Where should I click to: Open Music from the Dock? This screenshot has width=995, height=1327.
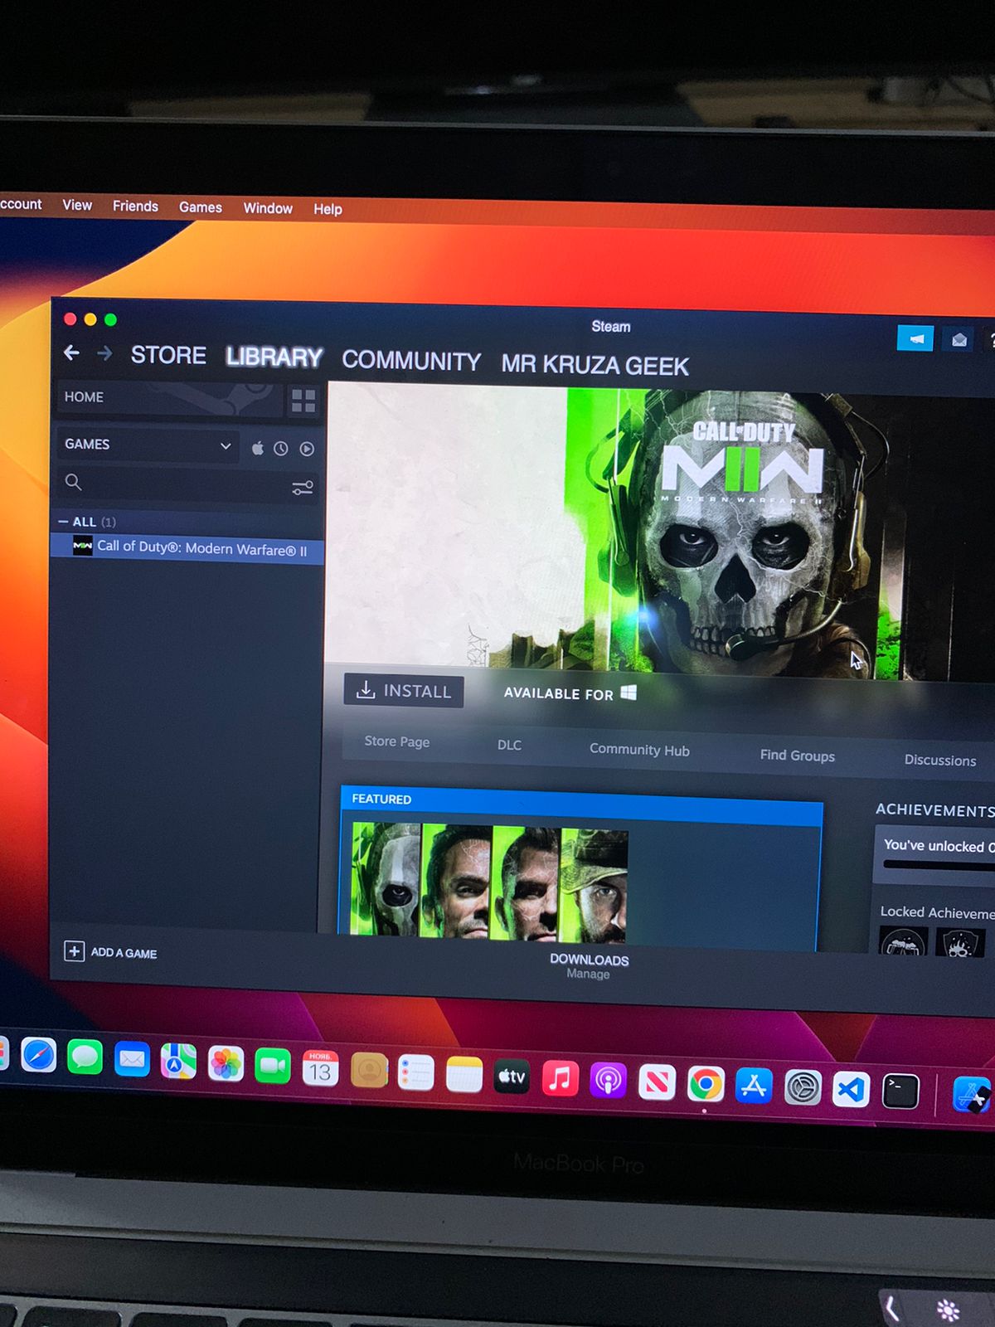(x=561, y=1079)
